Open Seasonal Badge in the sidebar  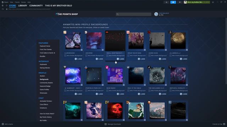click(45, 86)
